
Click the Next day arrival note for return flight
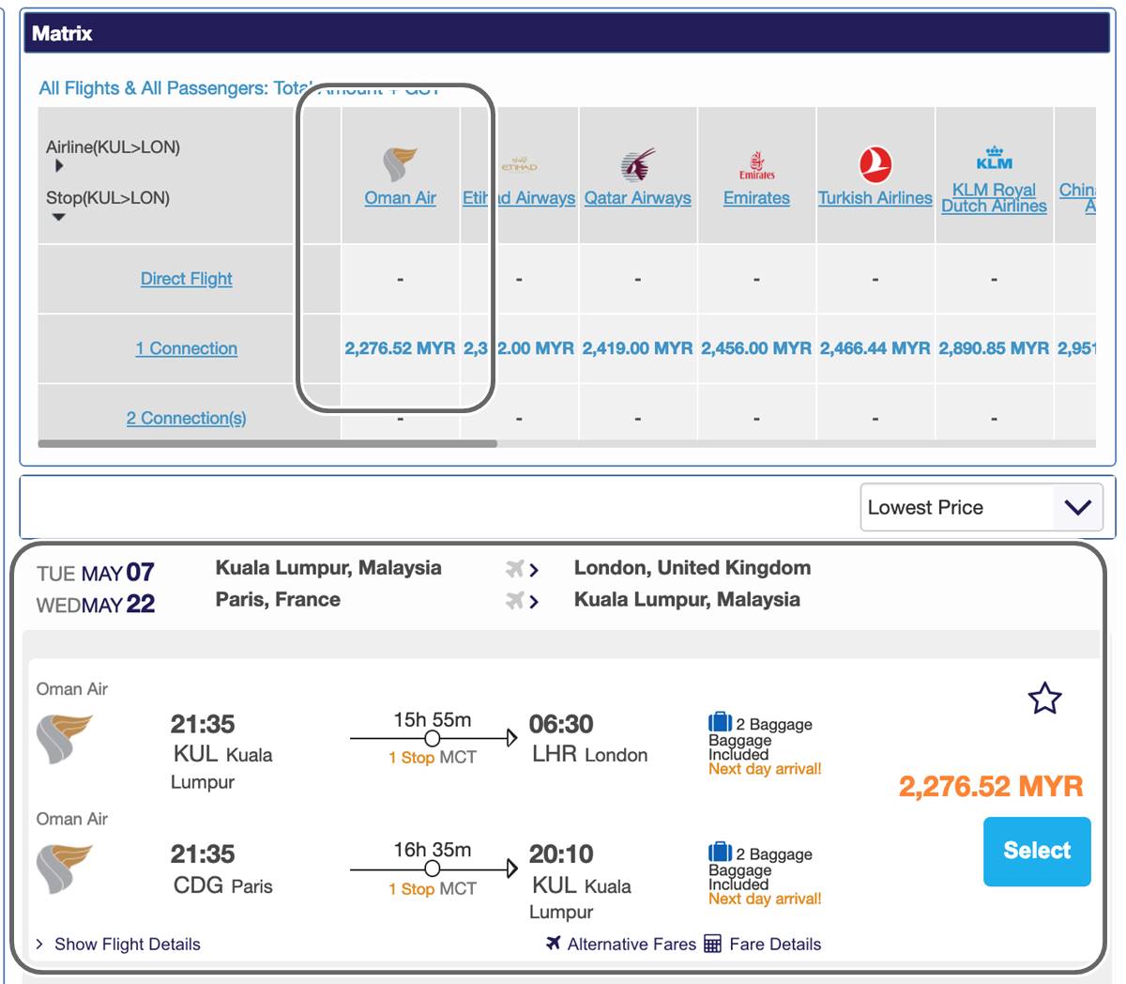[x=765, y=899]
